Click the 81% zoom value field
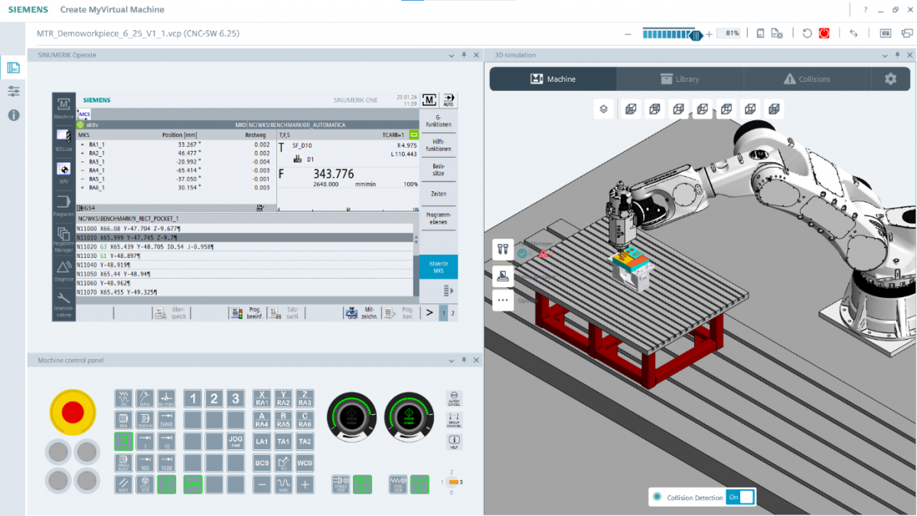Viewport: 917px width, 516px height. pyautogui.click(x=728, y=33)
